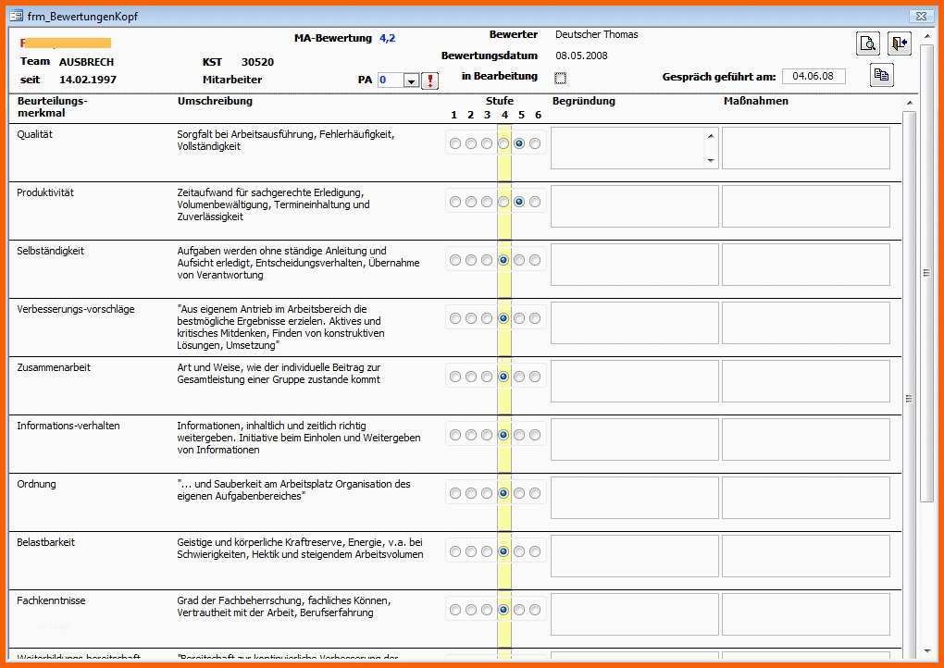Click the Begründung text box for Ordnung
Viewport: 944px width, 668px height.
pyautogui.click(x=634, y=498)
